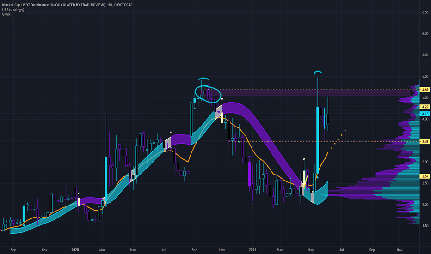Click the 2.00 price axis value
This screenshot has height=254, width=431.
click(x=425, y=205)
